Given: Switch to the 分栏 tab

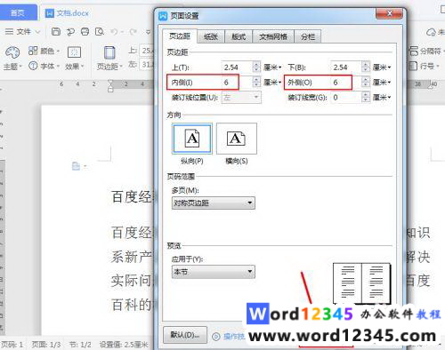Looking at the screenshot, I should [308, 36].
